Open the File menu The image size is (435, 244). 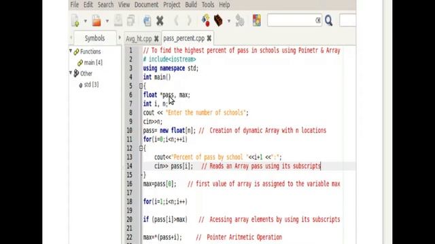point(75,5)
